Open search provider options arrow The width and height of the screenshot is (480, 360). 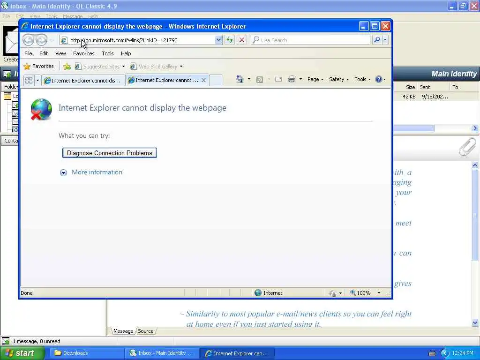pyautogui.click(x=385, y=40)
